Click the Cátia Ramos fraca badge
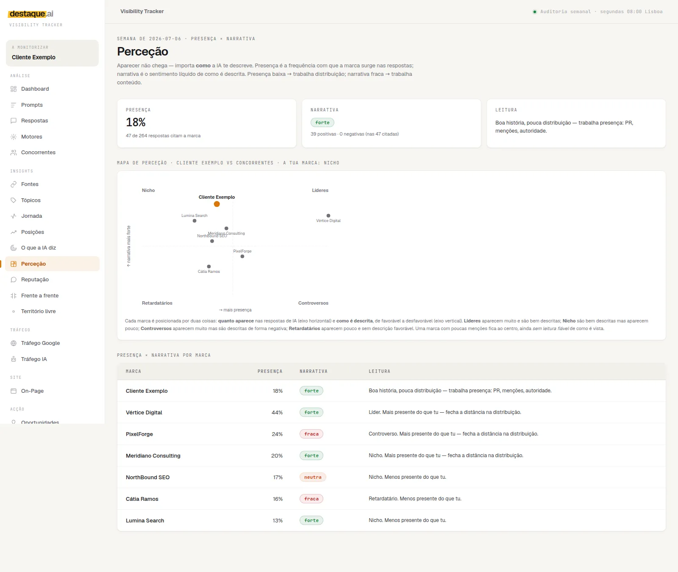This screenshot has height=572, width=678. (x=311, y=499)
